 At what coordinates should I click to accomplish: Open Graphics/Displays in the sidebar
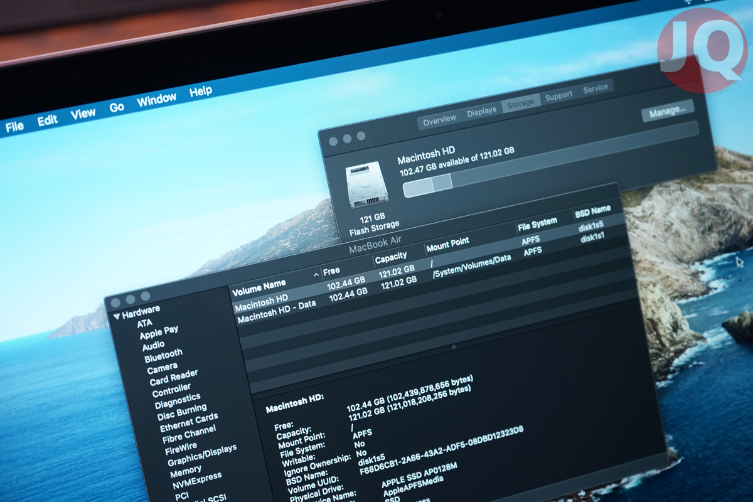pyautogui.click(x=202, y=456)
